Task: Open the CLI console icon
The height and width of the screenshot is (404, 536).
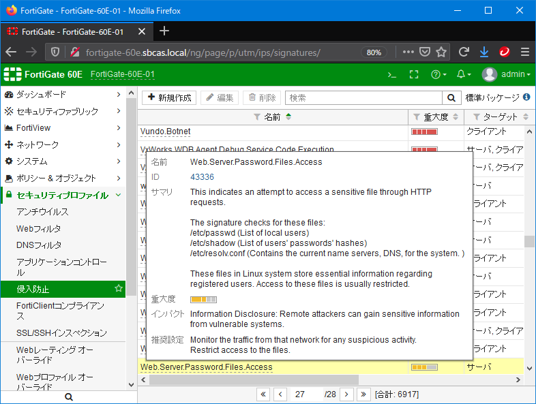Action: (x=391, y=74)
